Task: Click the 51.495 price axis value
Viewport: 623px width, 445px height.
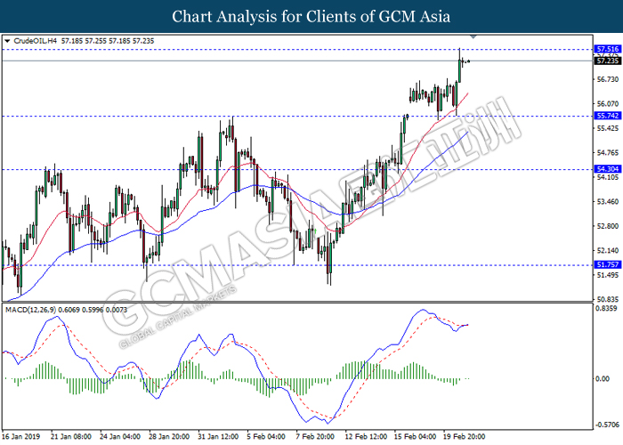Action: [608, 275]
